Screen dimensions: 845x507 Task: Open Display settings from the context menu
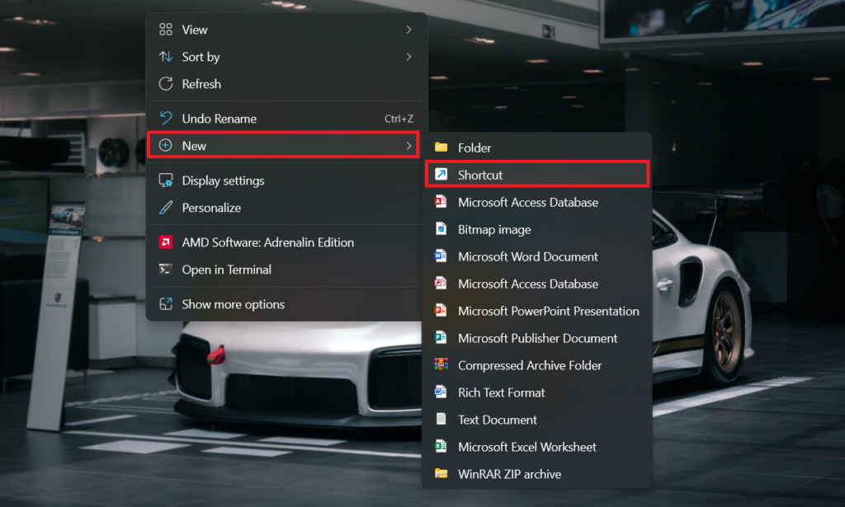tap(223, 181)
